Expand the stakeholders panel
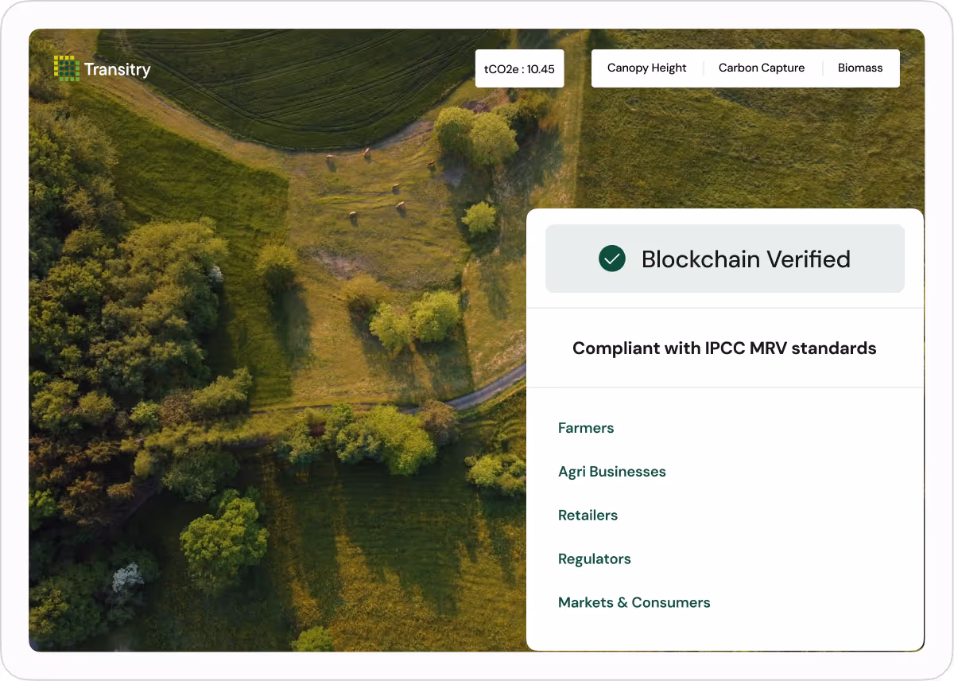 724,516
